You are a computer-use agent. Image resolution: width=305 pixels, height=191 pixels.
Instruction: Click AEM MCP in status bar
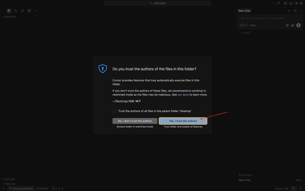[42, 189]
